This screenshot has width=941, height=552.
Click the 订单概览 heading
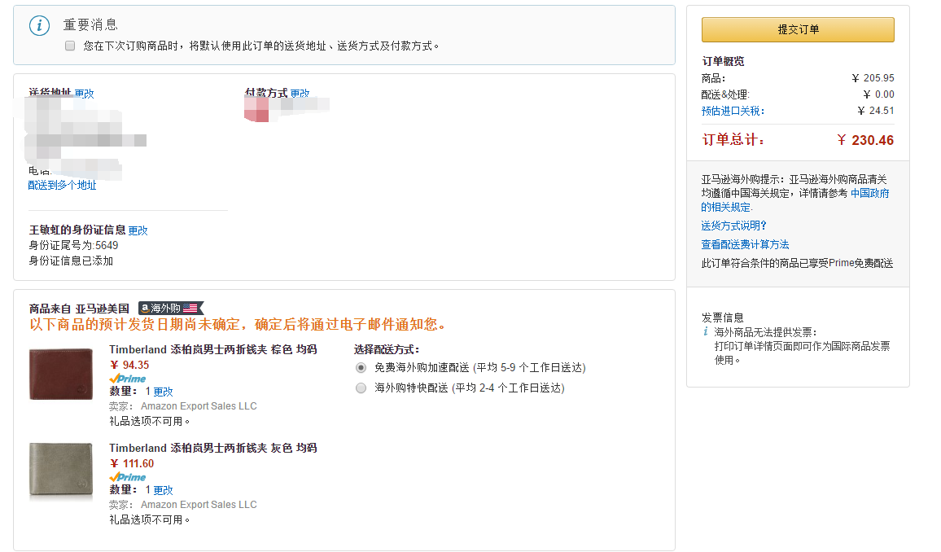click(723, 61)
